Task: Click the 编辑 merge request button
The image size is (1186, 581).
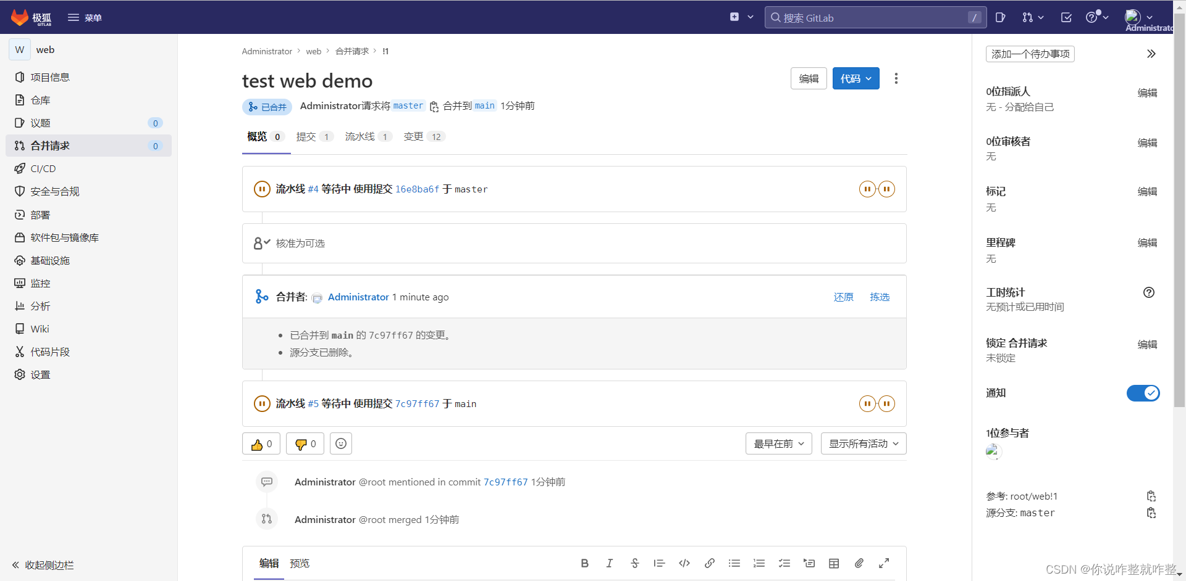Action: 809,78
